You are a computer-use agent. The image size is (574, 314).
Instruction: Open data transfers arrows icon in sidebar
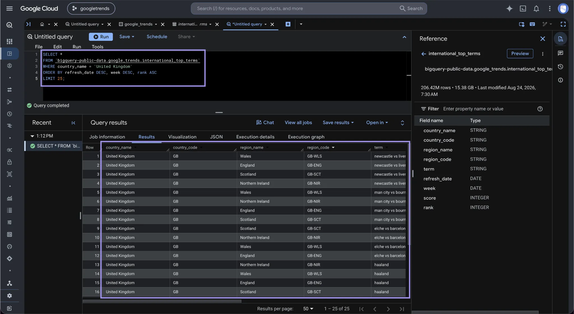(10, 90)
